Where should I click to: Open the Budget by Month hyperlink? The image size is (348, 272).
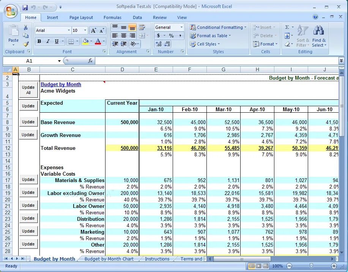61,84
